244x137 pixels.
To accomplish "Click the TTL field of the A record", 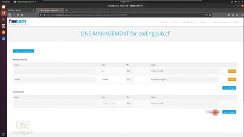I will click(x=130, y=71).
